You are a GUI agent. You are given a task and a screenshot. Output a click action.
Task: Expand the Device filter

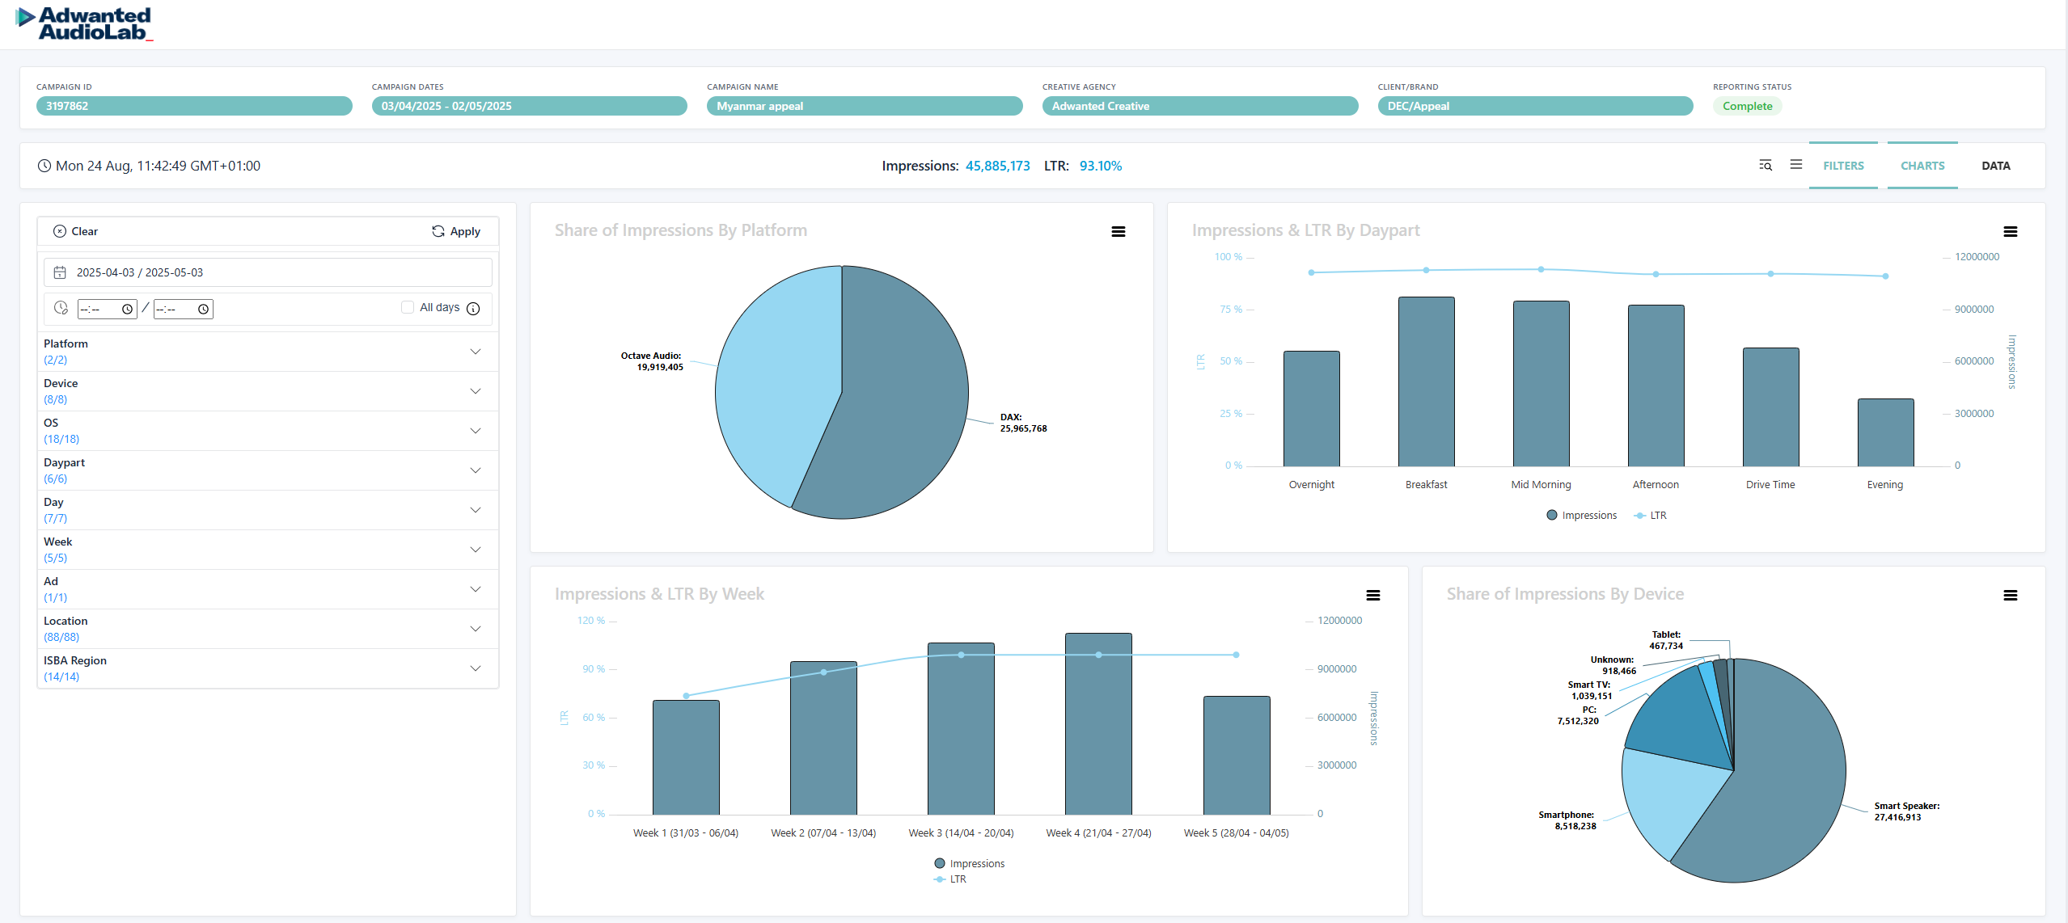268,391
